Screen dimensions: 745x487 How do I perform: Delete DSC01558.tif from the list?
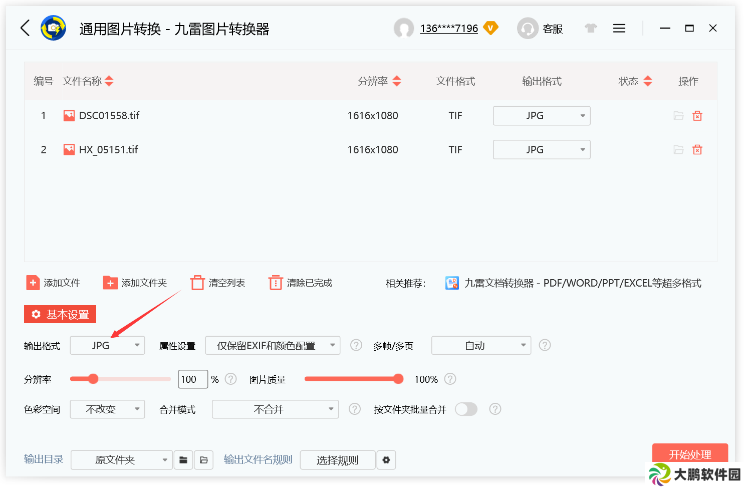[697, 116]
